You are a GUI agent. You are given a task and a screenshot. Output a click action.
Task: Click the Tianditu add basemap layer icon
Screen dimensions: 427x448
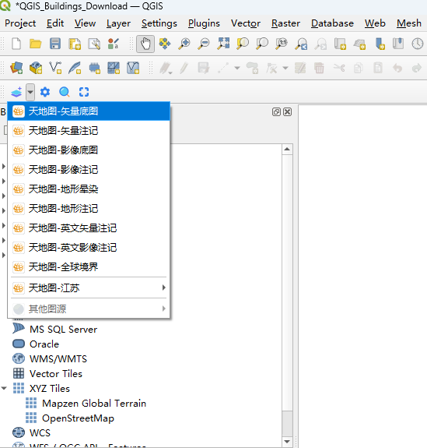[x=16, y=92]
